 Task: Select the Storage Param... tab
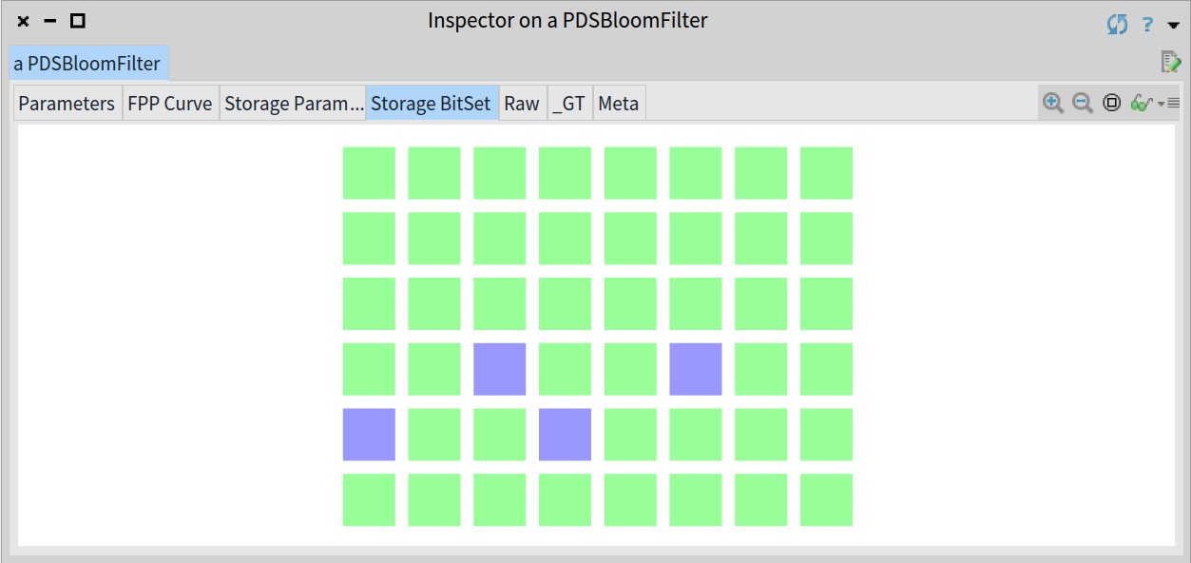point(293,104)
